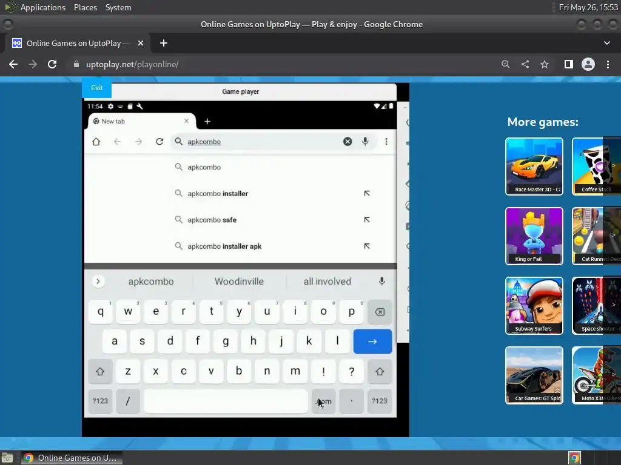Open the emulated browser's three-dot menu
The width and height of the screenshot is (621, 465).
[386, 142]
